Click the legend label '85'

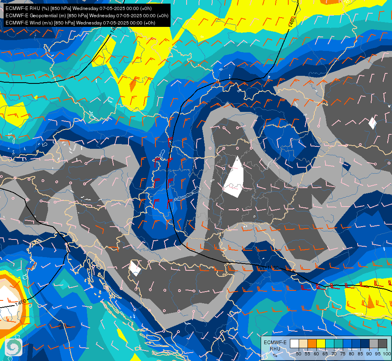(x=360, y=354)
